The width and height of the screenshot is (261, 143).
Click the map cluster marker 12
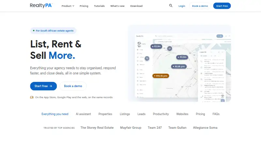147,58
